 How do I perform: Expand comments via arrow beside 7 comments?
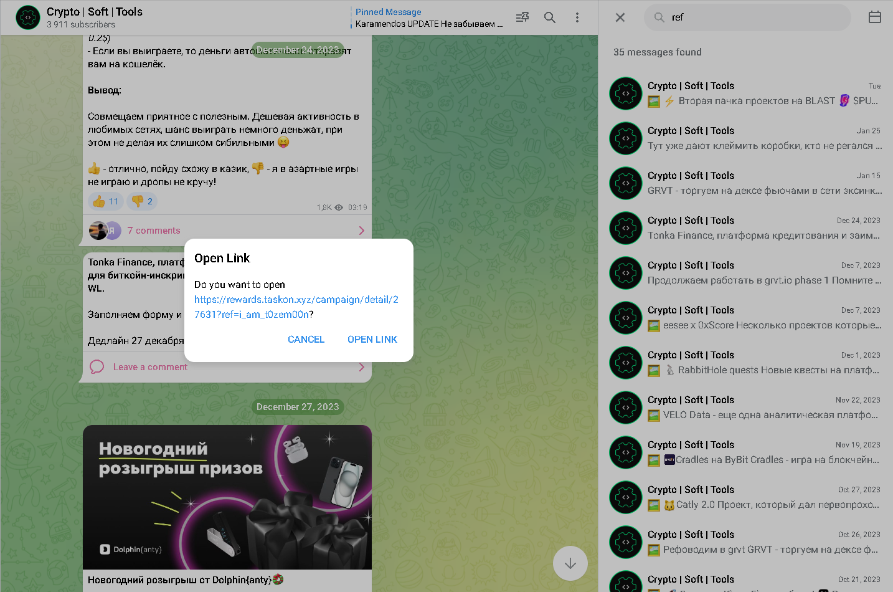coord(362,231)
